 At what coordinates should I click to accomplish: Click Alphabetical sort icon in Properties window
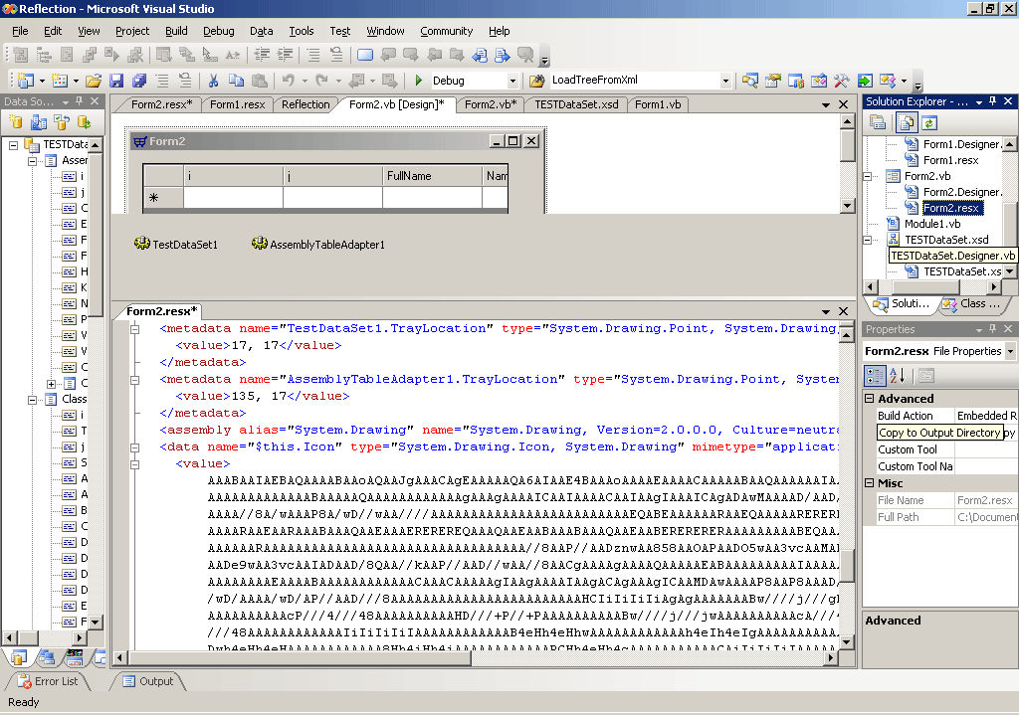[x=898, y=375]
